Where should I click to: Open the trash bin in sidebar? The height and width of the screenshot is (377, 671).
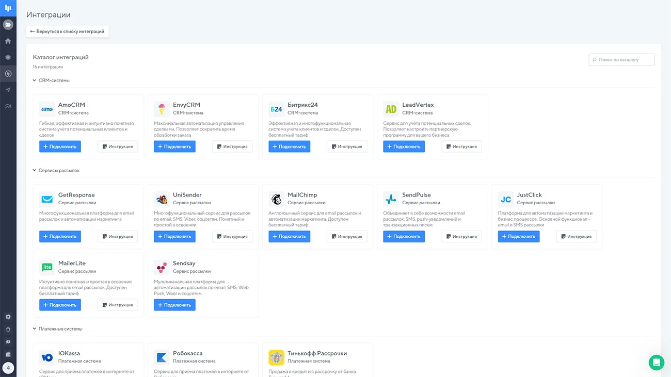tap(8, 329)
